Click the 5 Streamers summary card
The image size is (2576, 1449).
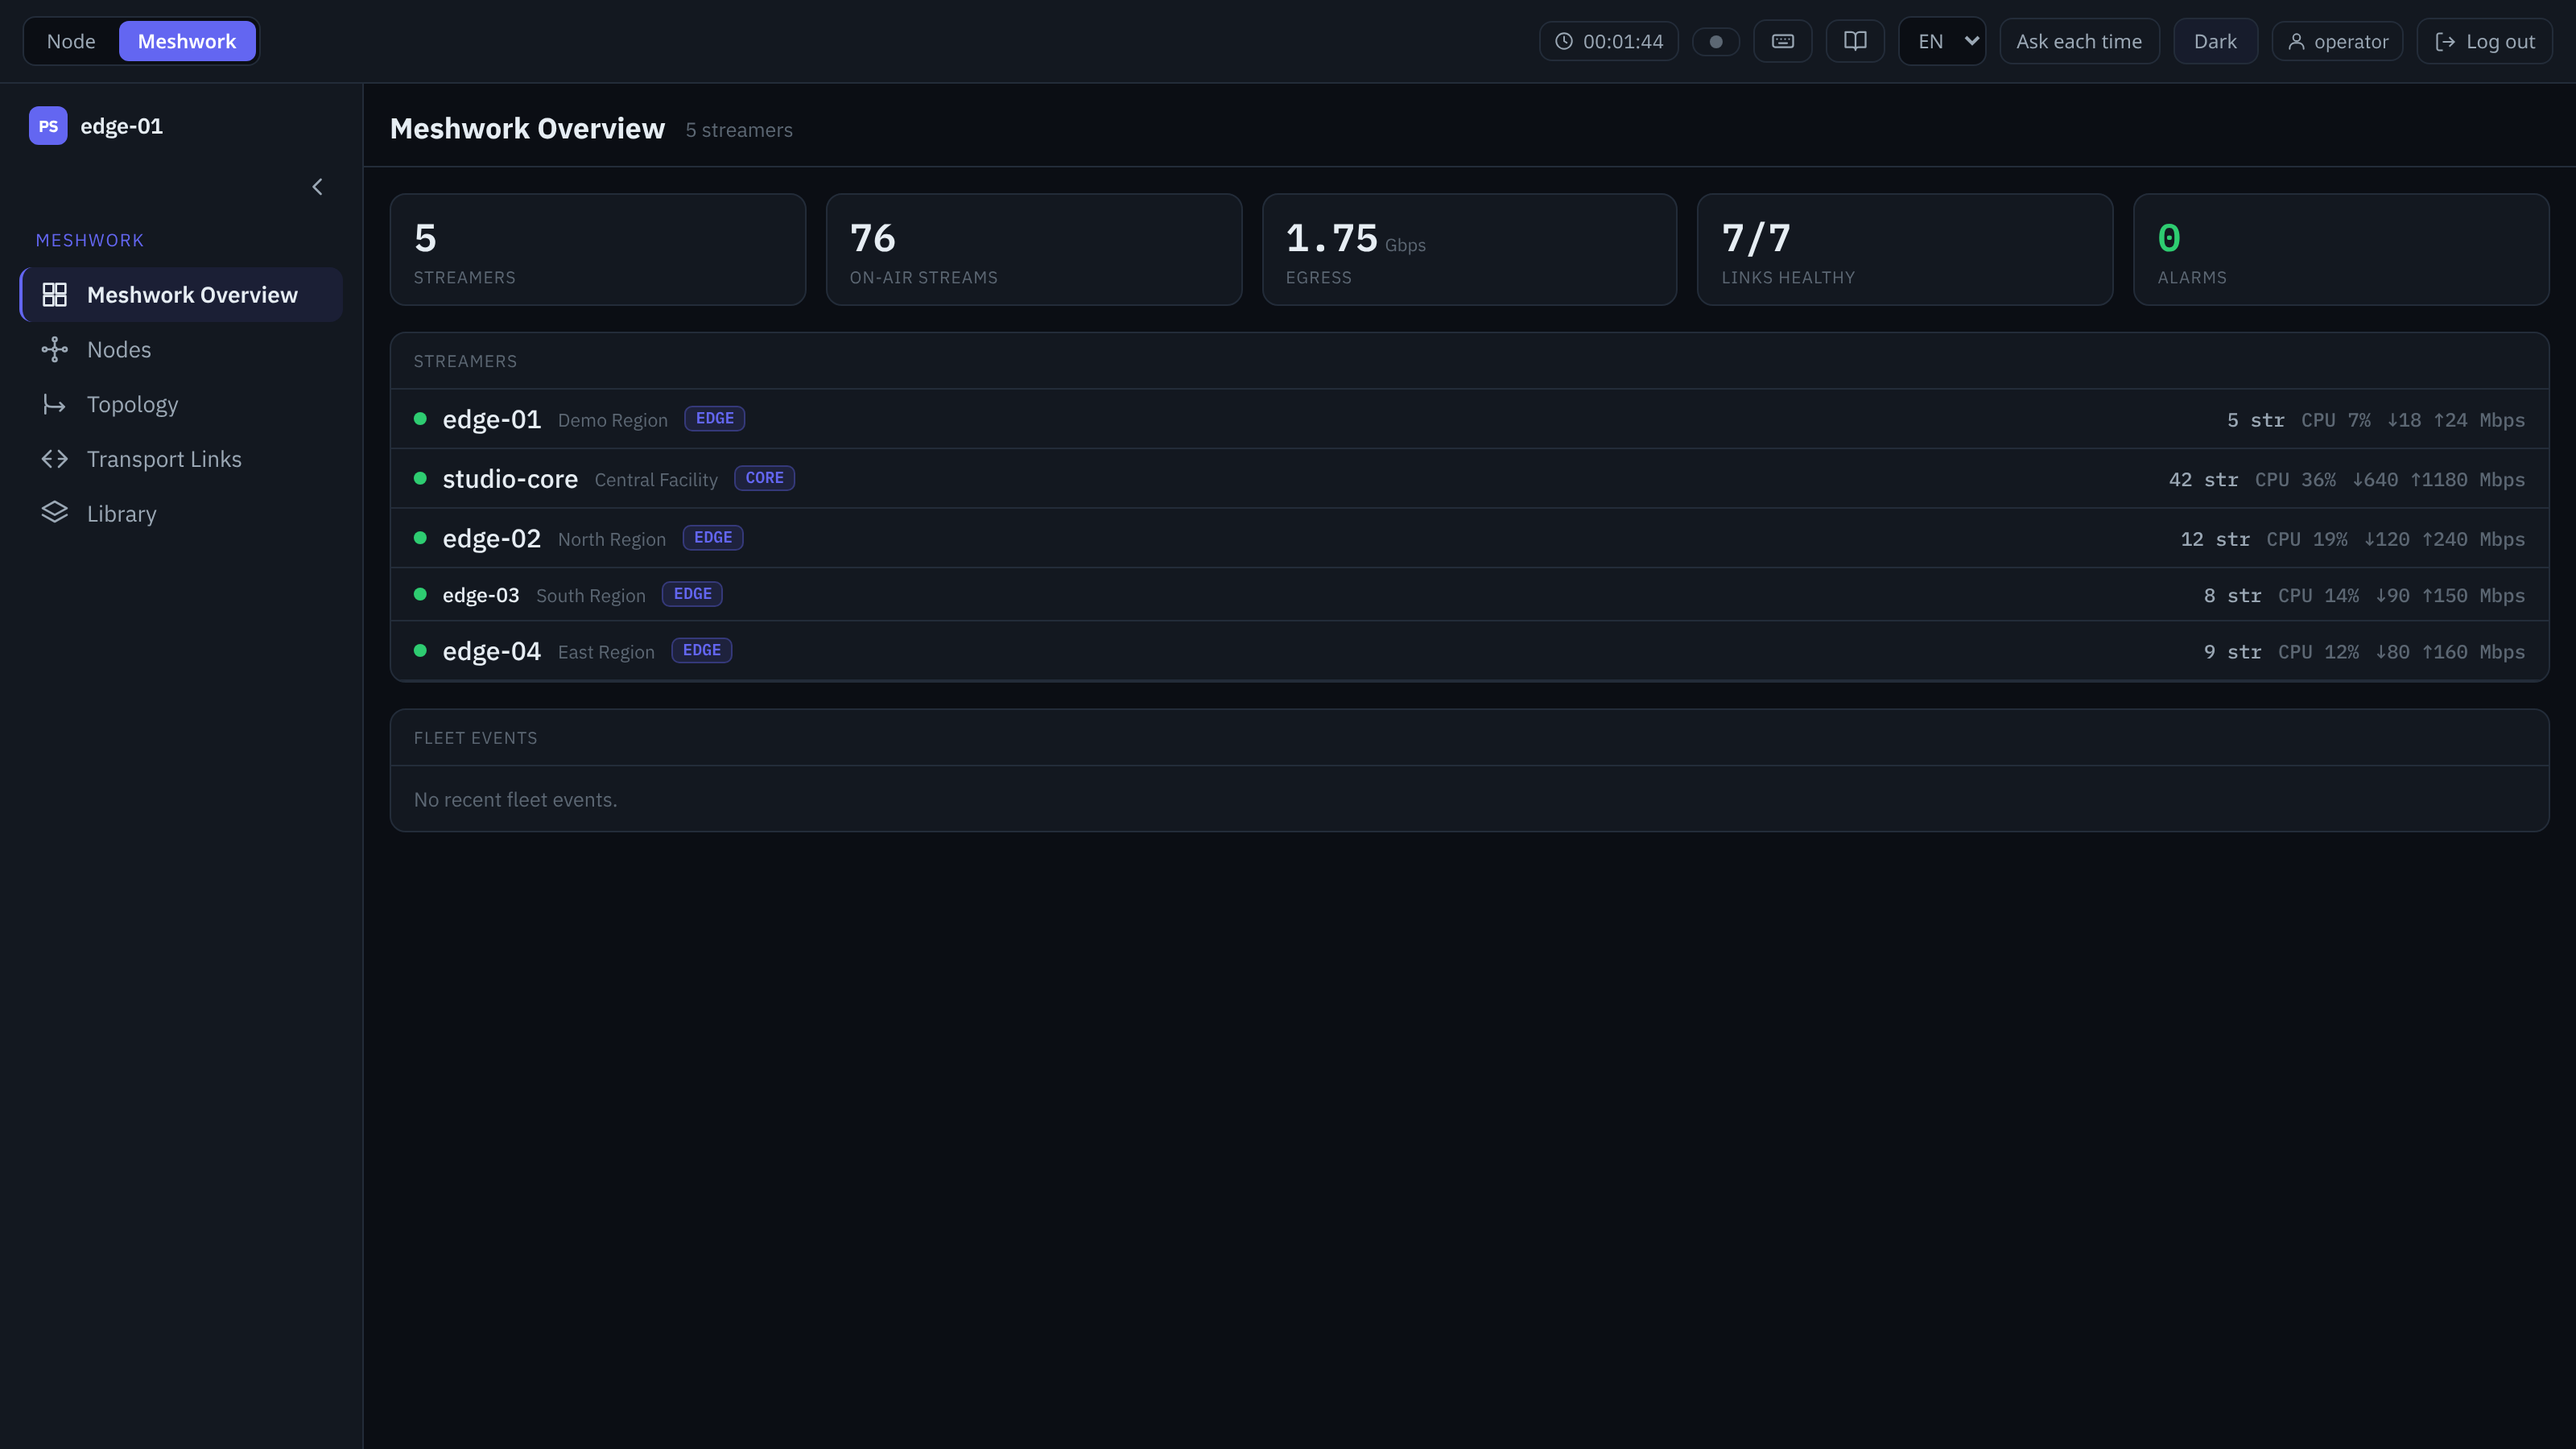point(598,250)
